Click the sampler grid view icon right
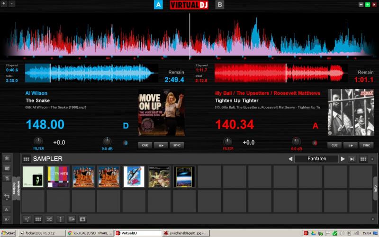The height and width of the screenshot is (237, 379). point(363,159)
